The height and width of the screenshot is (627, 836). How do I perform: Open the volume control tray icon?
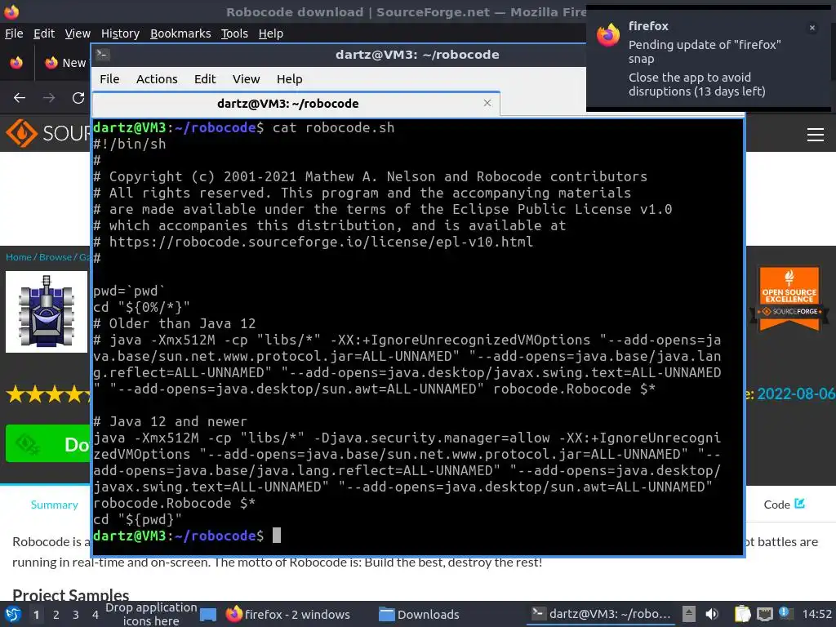pyautogui.click(x=712, y=614)
